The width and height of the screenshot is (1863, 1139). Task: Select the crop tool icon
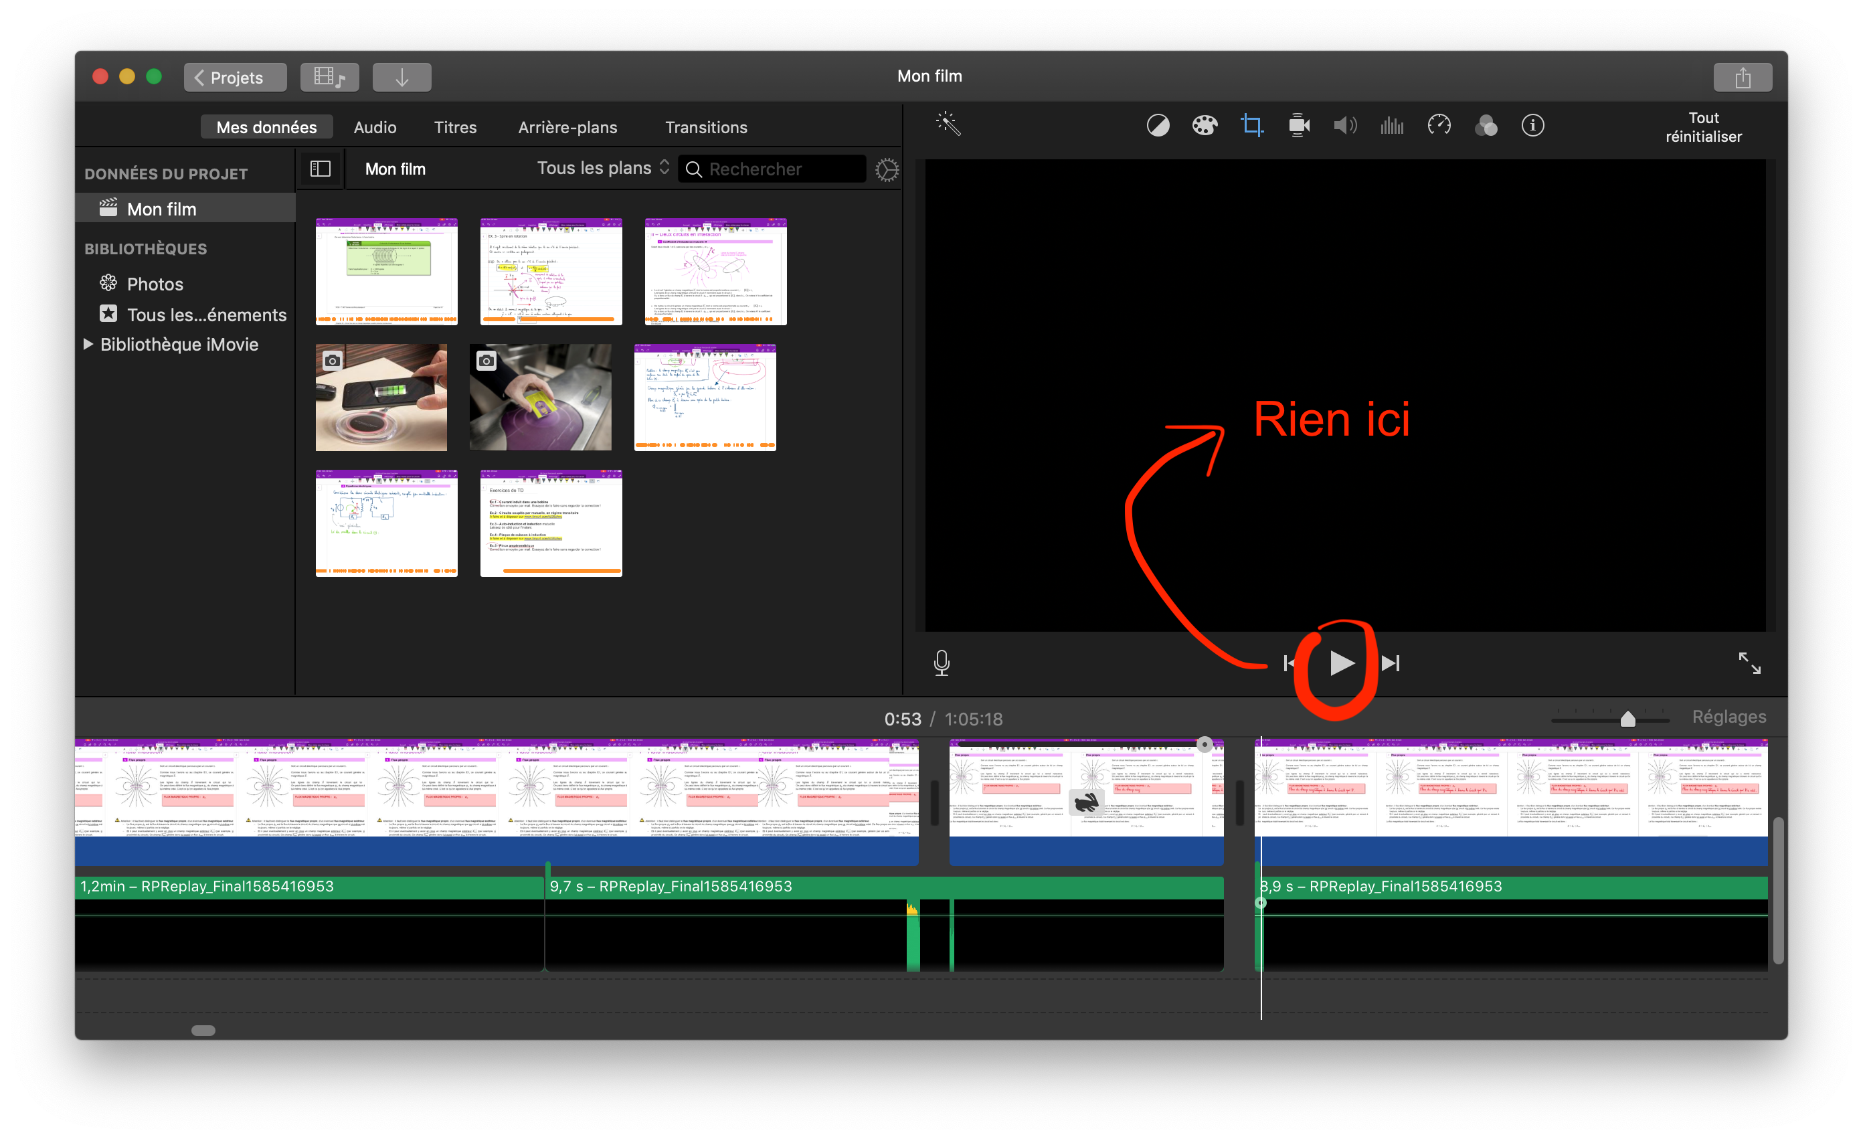pyautogui.click(x=1251, y=126)
